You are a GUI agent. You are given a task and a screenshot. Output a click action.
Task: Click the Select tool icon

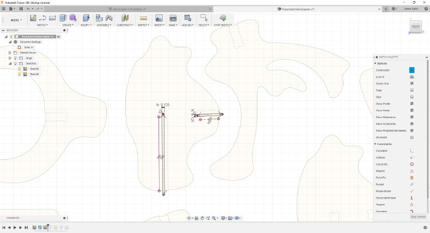pyautogui.click(x=204, y=18)
